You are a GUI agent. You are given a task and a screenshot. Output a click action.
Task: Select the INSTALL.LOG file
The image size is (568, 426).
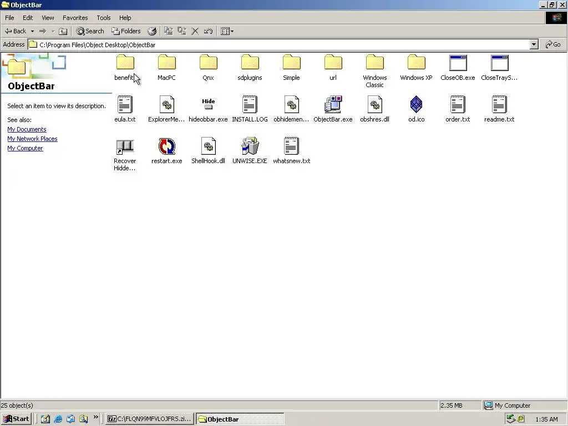[x=250, y=104]
